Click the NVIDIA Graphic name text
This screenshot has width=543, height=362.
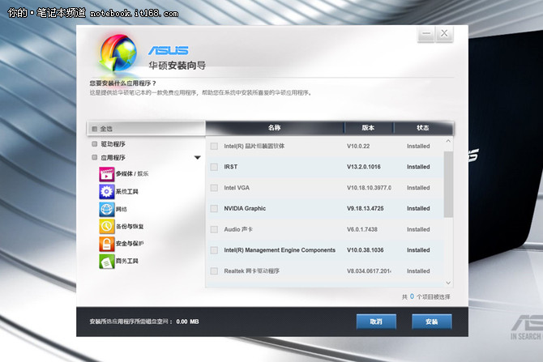pyautogui.click(x=245, y=208)
